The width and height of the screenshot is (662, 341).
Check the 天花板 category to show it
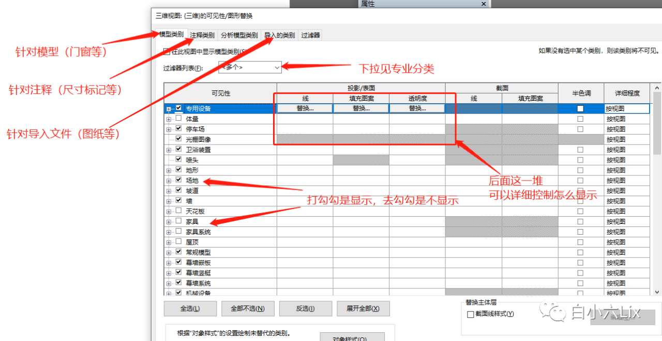[x=178, y=211]
